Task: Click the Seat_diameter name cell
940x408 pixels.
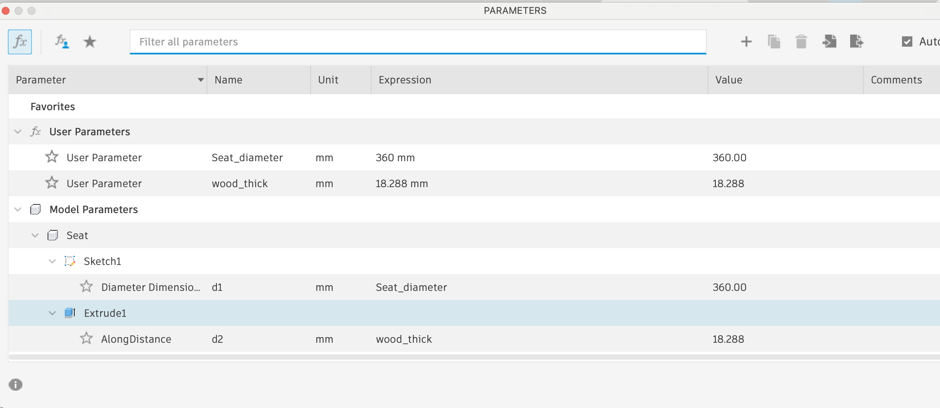Action: (247, 158)
